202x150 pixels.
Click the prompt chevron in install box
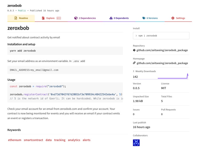[136, 36]
